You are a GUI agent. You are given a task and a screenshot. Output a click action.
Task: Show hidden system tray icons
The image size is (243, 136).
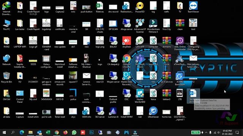(206, 132)
